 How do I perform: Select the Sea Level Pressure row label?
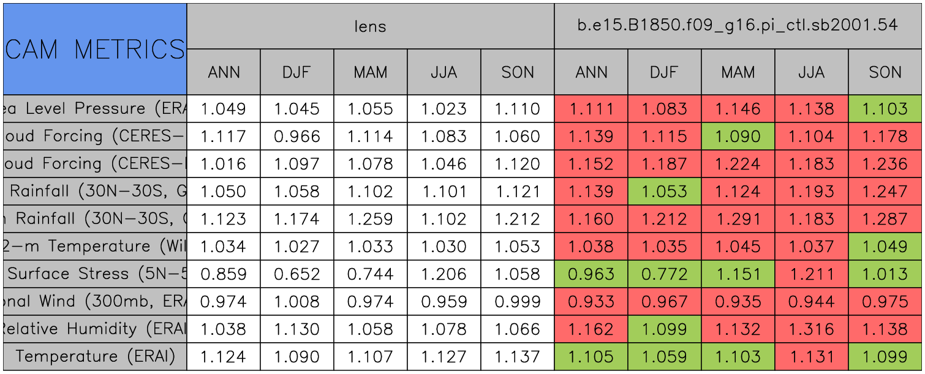95,109
